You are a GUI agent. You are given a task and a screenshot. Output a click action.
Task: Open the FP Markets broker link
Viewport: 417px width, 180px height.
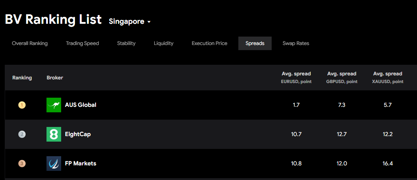pyautogui.click(x=81, y=164)
